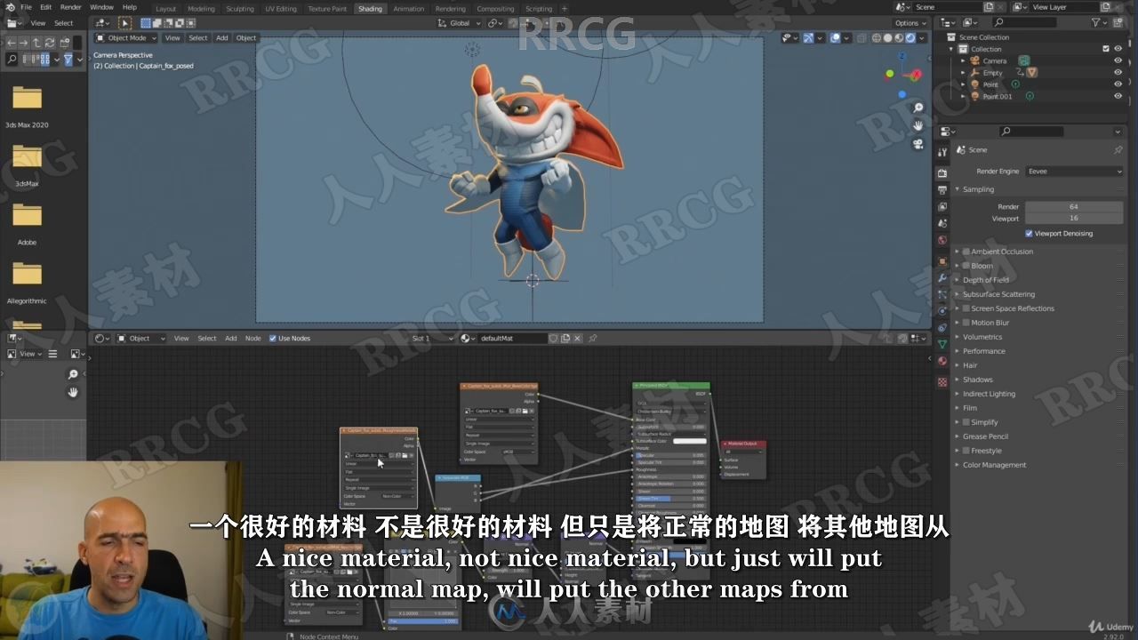Open Global transform orientation dropdown
The image size is (1138, 640).
(x=460, y=23)
